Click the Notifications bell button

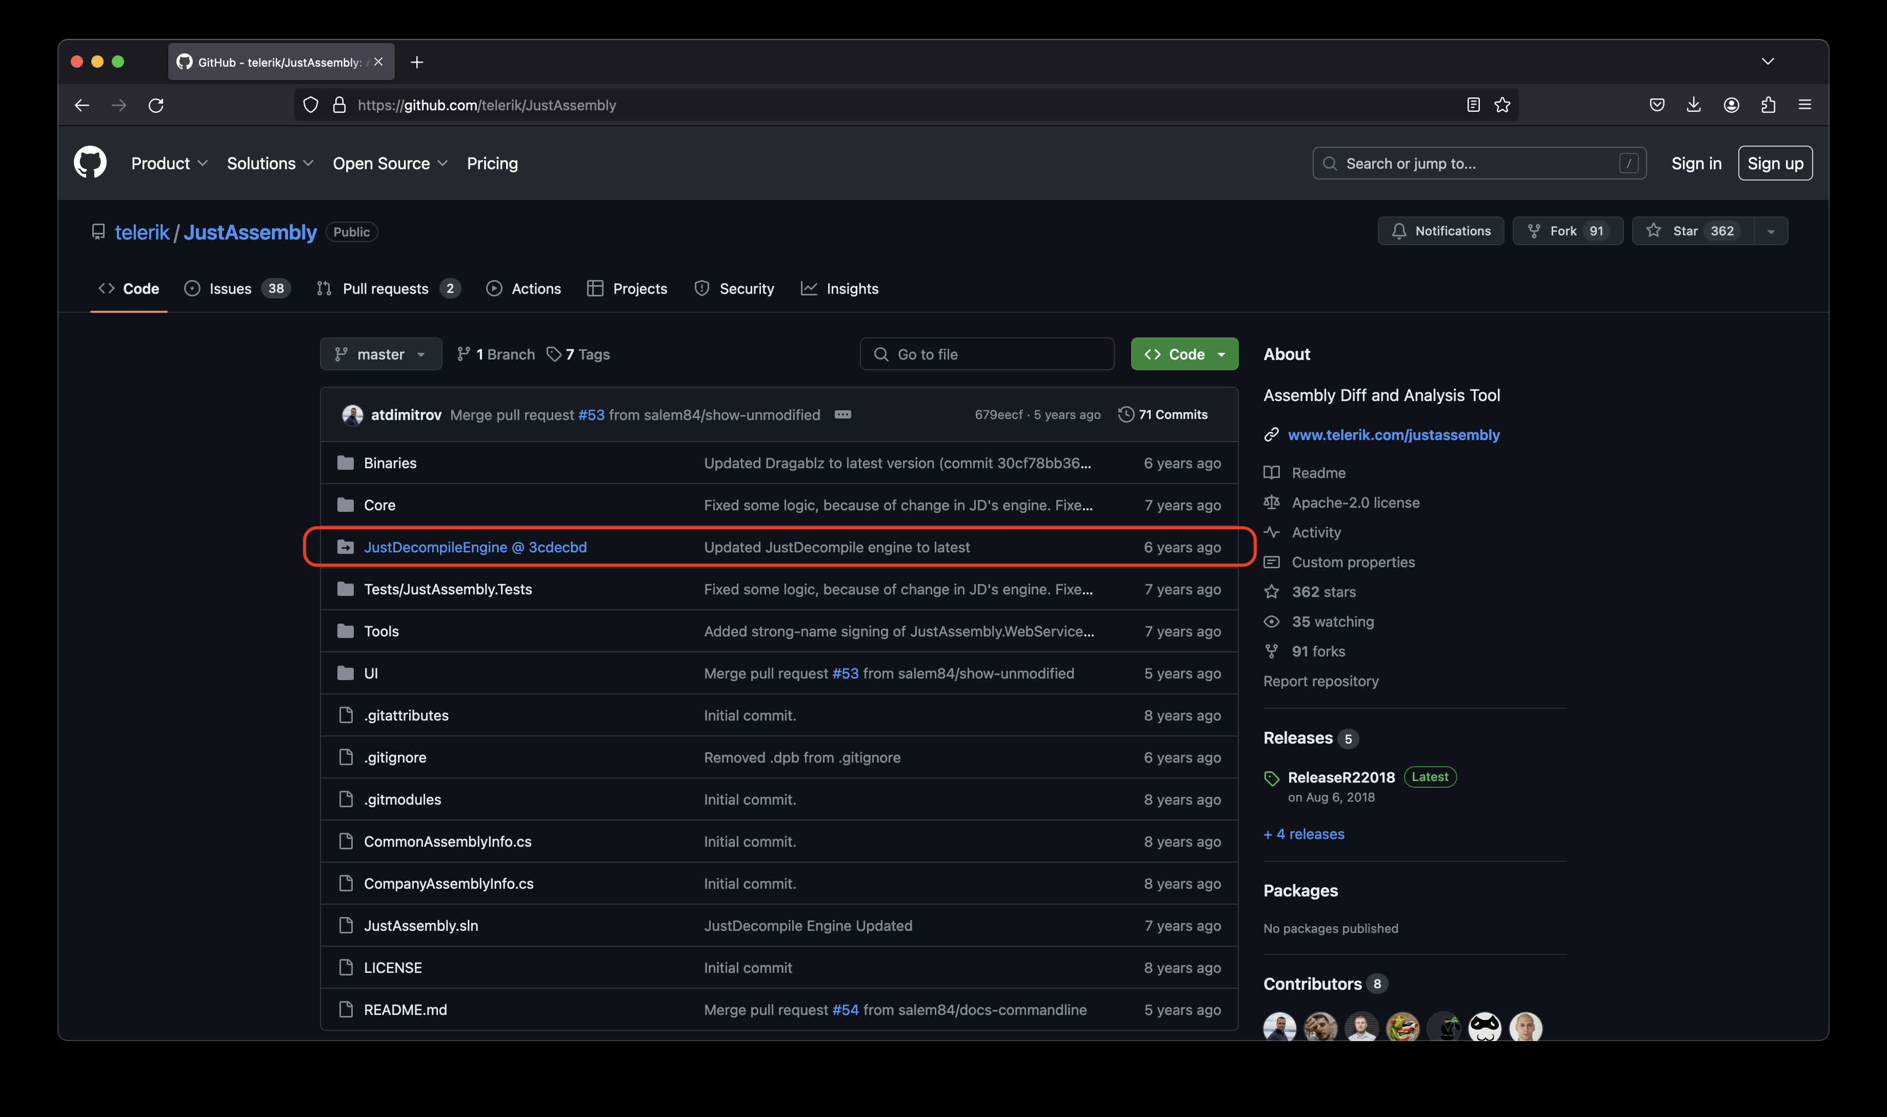click(1440, 231)
